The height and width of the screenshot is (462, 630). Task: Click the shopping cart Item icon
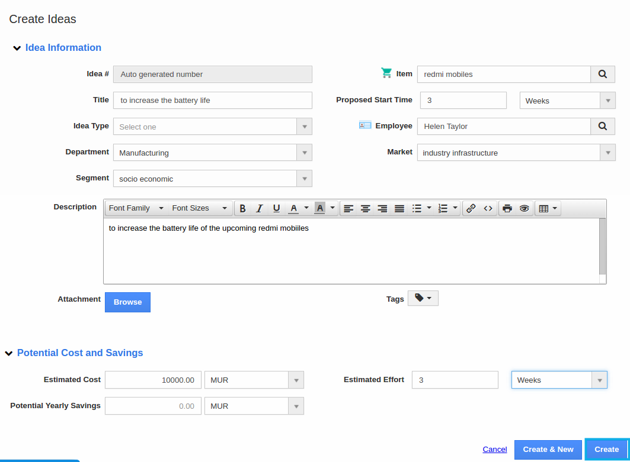[386, 73]
